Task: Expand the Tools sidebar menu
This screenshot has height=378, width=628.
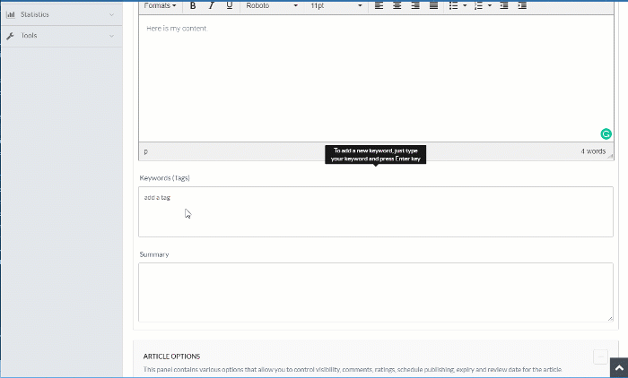Action: 61,36
